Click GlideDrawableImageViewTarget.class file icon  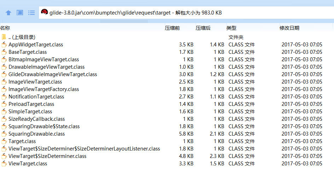(x=4, y=74)
